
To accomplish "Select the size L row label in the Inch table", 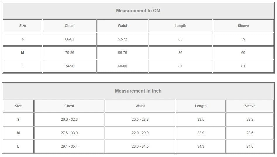I will pyautogui.click(x=18, y=146).
